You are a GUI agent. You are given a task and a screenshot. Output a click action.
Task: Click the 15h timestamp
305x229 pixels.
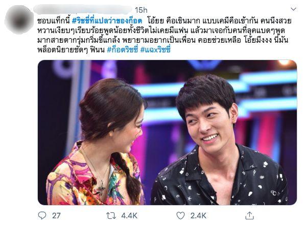(141, 10)
